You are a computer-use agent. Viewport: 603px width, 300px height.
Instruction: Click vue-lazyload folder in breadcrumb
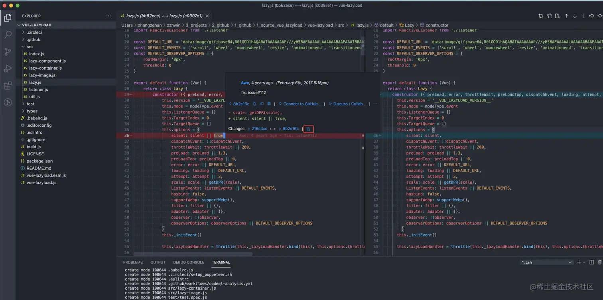(320, 25)
